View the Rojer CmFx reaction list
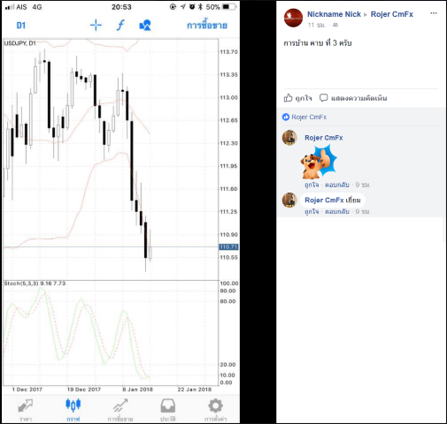This screenshot has width=447, height=424. 304,117
